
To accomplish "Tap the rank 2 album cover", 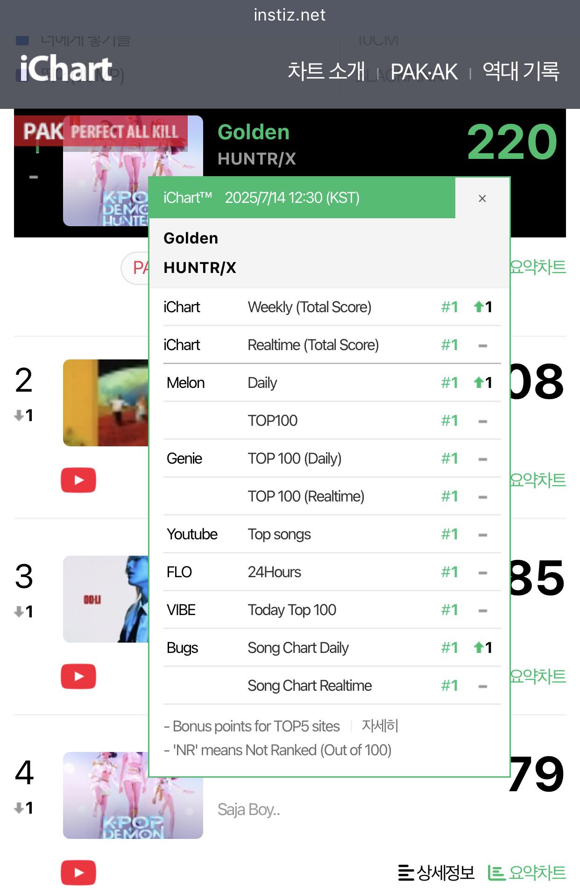I will [x=106, y=403].
